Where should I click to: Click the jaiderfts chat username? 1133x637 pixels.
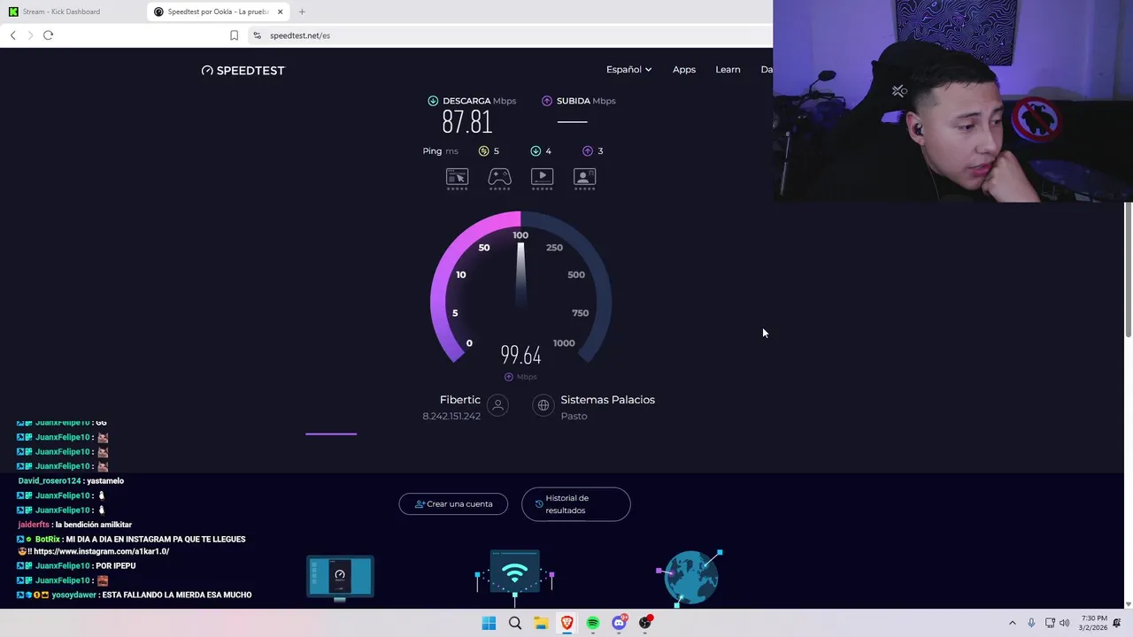click(34, 525)
